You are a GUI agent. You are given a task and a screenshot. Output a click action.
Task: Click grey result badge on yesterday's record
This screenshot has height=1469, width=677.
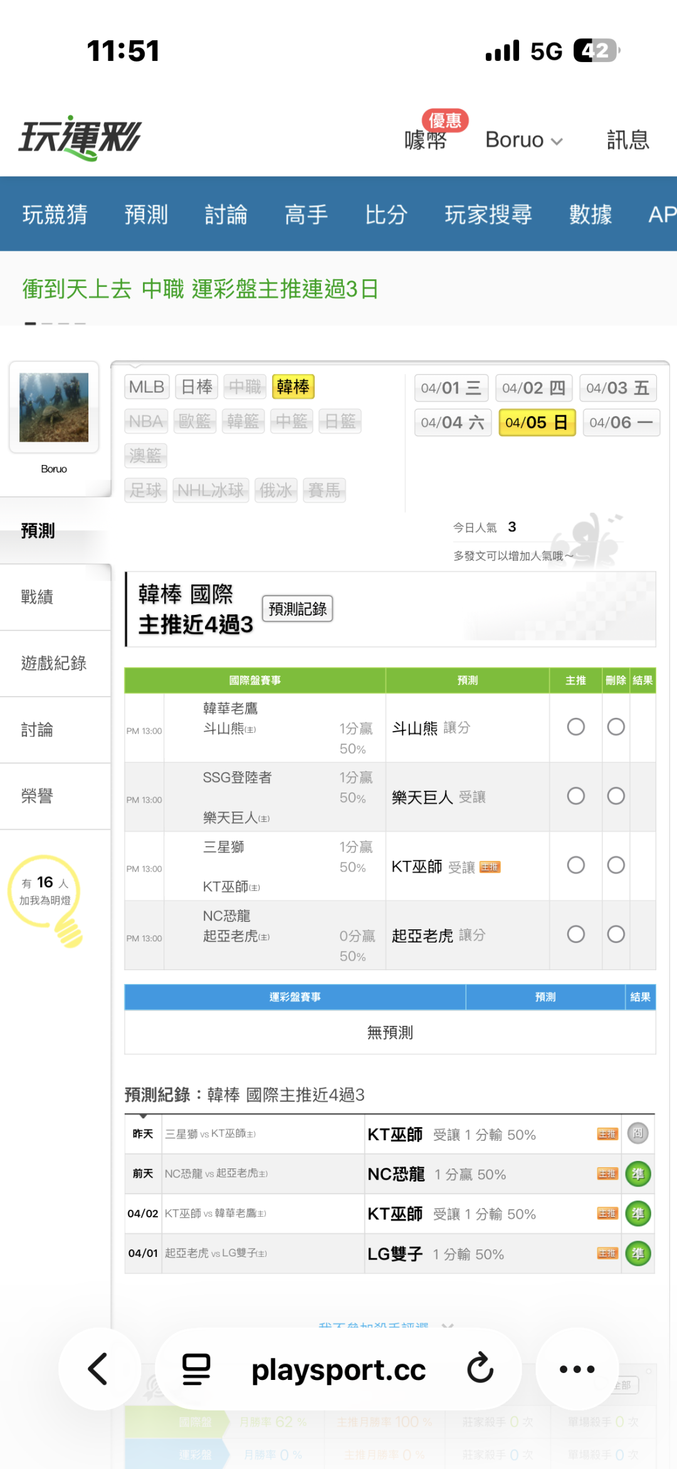tap(638, 1133)
